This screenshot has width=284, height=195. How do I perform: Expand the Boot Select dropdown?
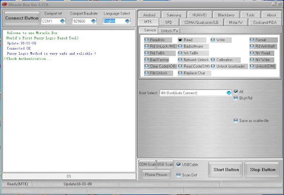(229, 93)
